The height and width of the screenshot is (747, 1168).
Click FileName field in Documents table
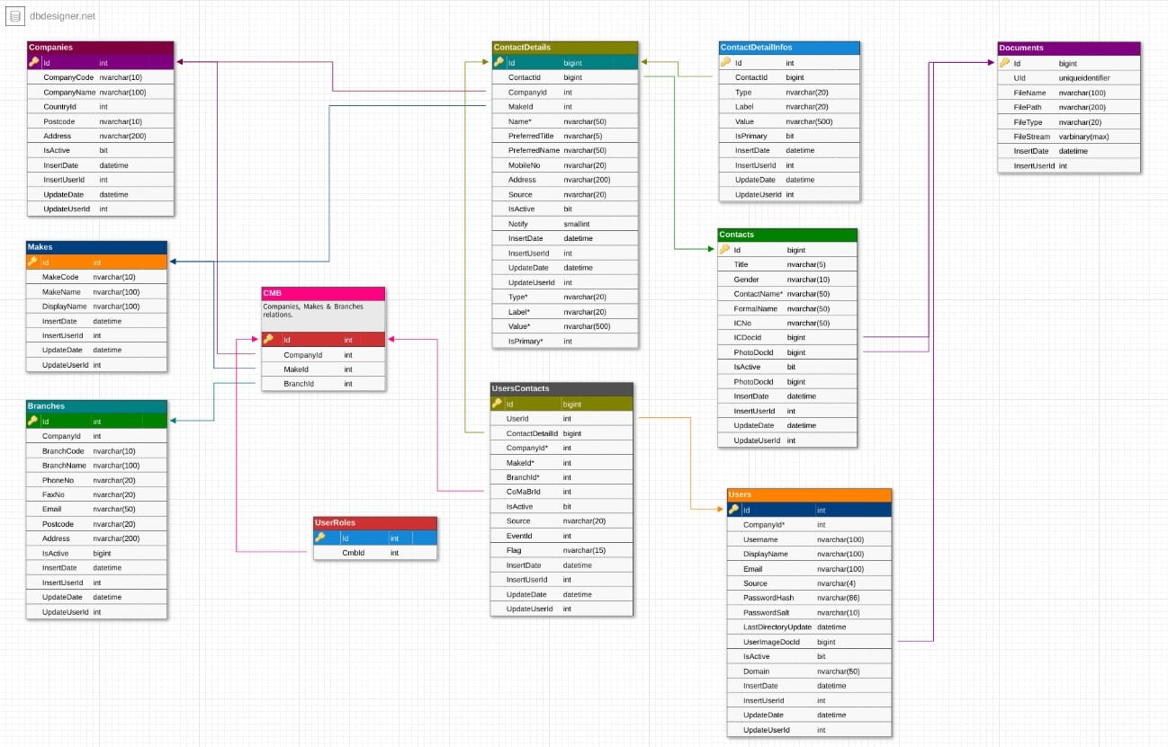(1069, 93)
